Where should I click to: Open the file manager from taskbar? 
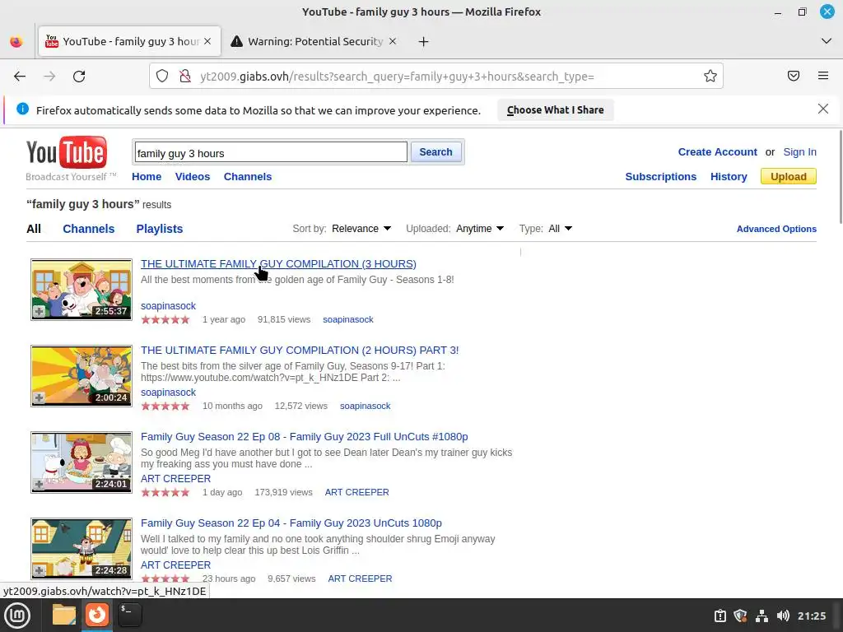coord(64,615)
